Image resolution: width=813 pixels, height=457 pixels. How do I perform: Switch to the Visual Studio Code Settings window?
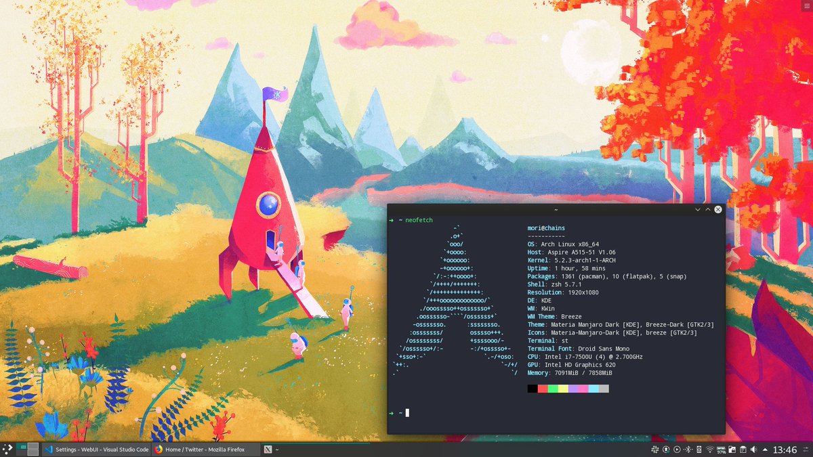pos(96,450)
